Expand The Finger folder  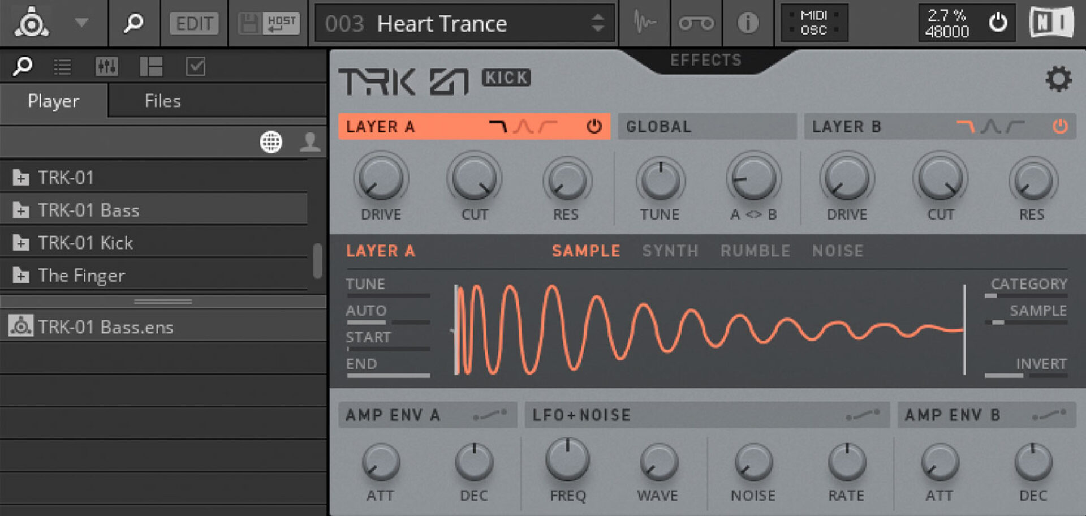[x=21, y=276]
